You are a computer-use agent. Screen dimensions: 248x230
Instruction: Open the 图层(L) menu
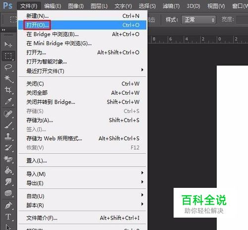99,6
